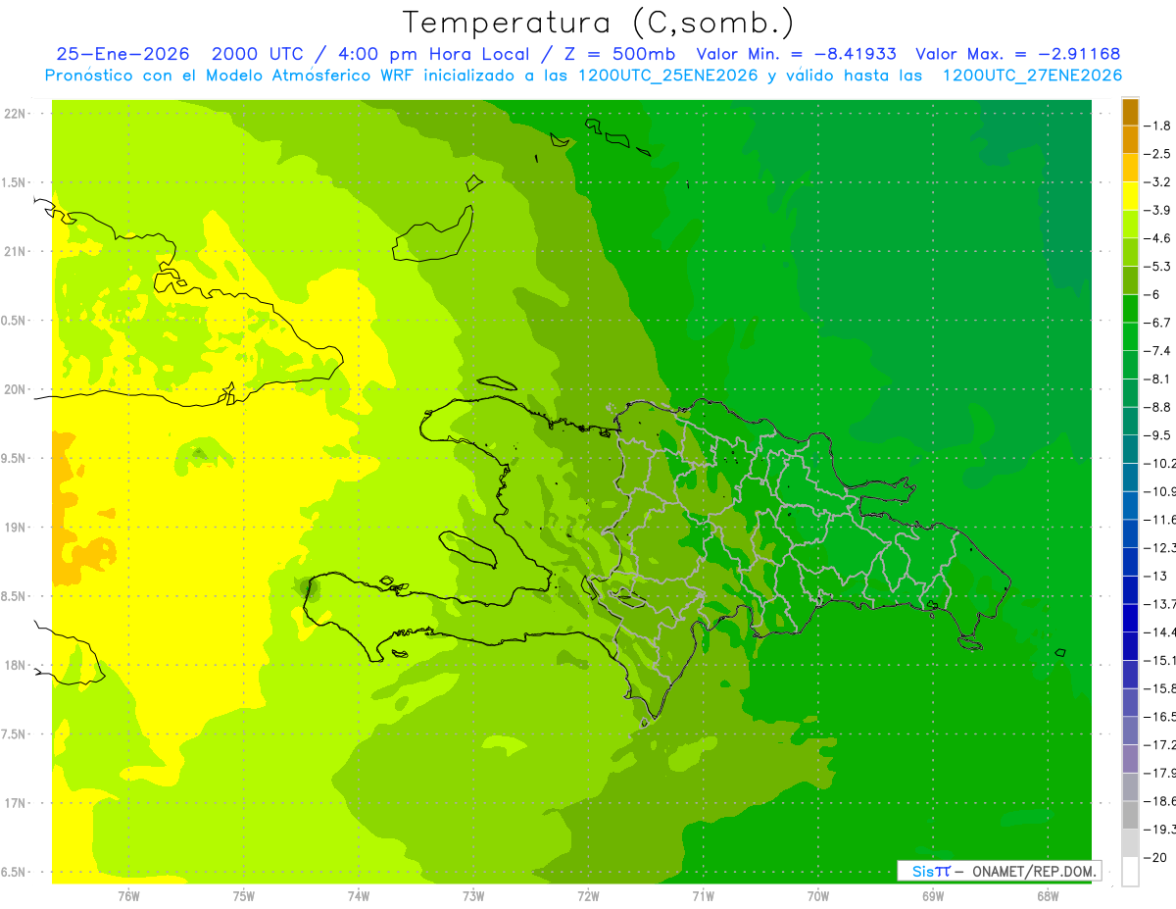Click the colorbar label "-8.1"
Viewport: 1176px width, 909px height.
tap(1157, 379)
